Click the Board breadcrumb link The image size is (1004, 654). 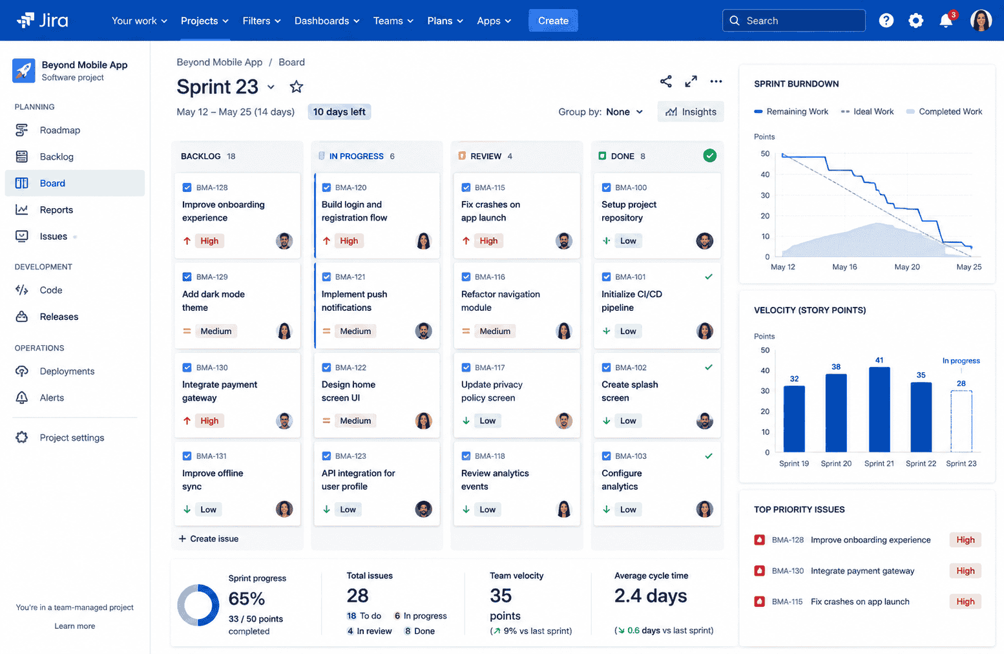click(x=291, y=62)
